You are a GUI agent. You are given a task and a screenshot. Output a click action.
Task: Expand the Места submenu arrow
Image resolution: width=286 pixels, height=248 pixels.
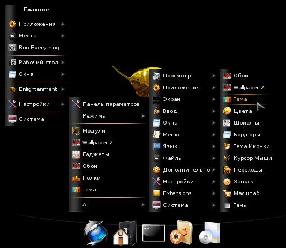pyautogui.click(x=63, y=36)
